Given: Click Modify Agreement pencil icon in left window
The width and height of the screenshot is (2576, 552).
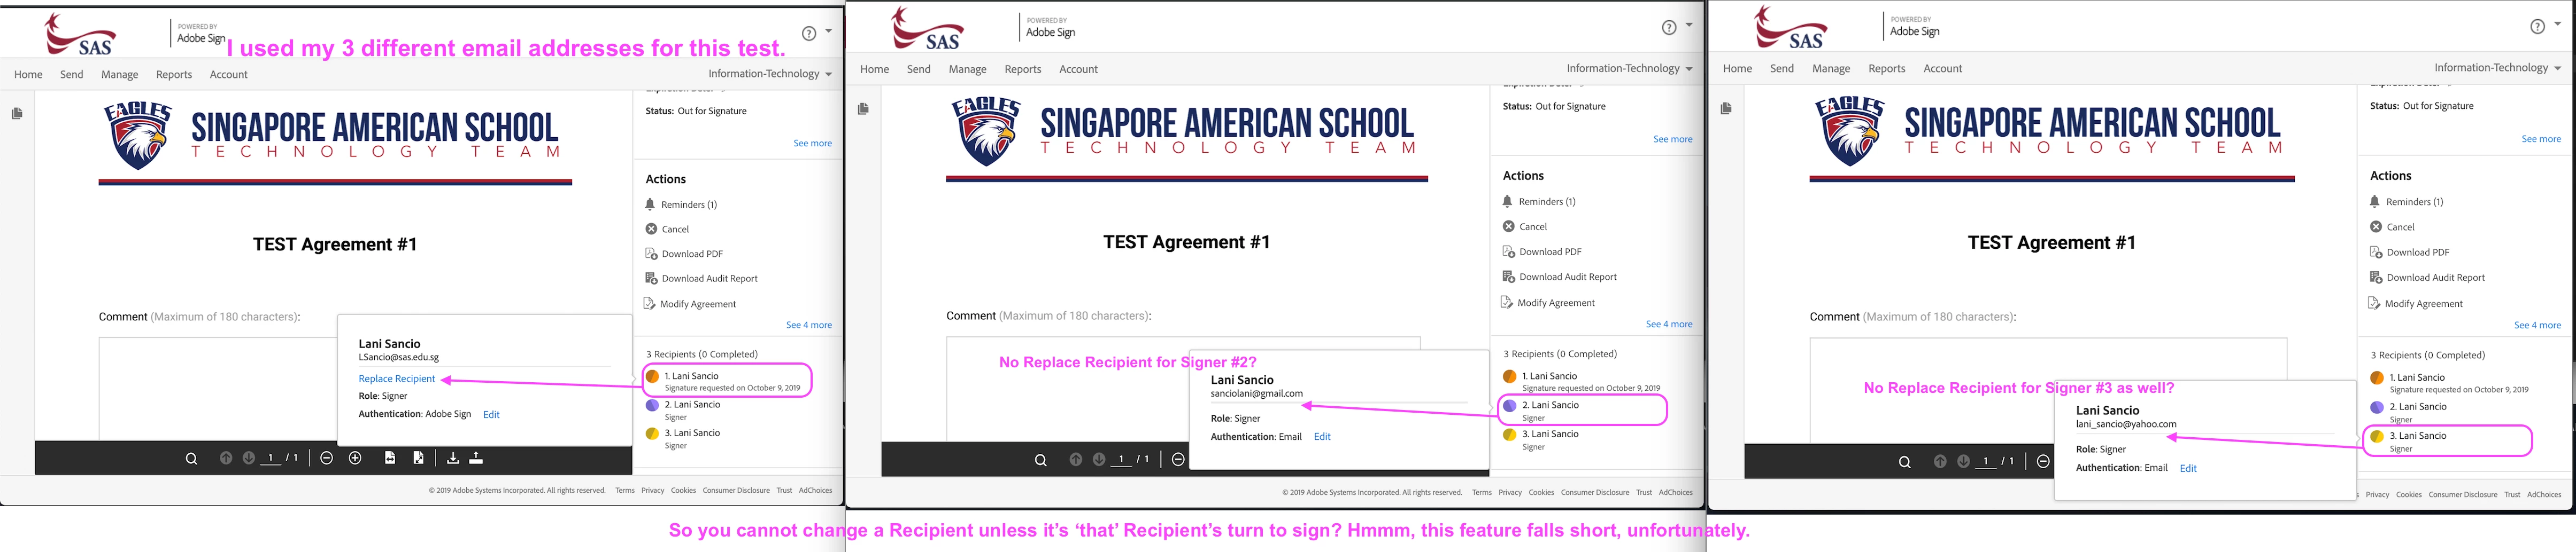Looking at the screenshot, I should pyautogui.click(x=651, y=303).
